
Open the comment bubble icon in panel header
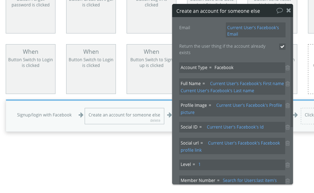tap(280, 10)
